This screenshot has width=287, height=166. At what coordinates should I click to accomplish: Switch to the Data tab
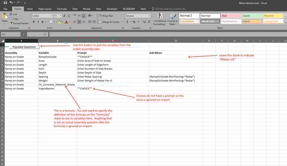click(x=75, y=9)
